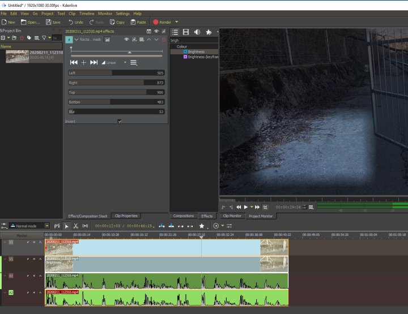This screenshot has width=408, height=314.
Task: Collapse track V2 with chevron
Action: tap(5, 242)
